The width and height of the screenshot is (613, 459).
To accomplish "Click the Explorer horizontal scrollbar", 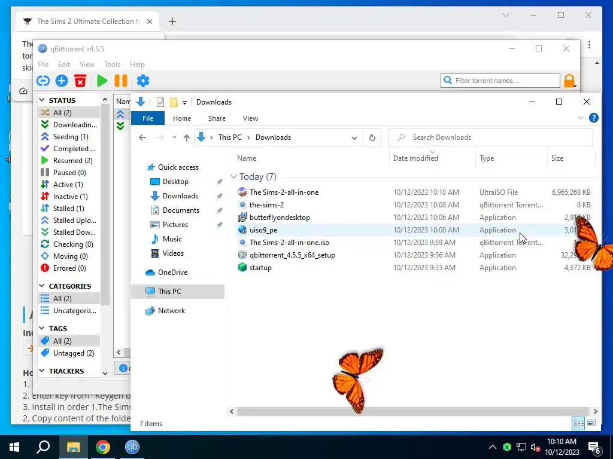I will pyautogui.click(x=413, y=411).
